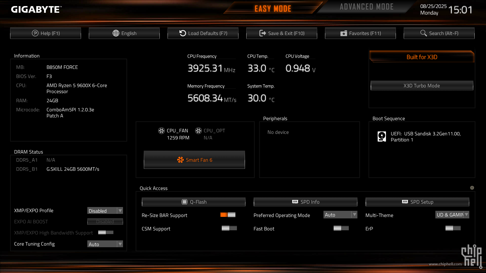Click Load Defaults (F7) button
Viewport: 486px width, 273px height.
tap(203, 33)
